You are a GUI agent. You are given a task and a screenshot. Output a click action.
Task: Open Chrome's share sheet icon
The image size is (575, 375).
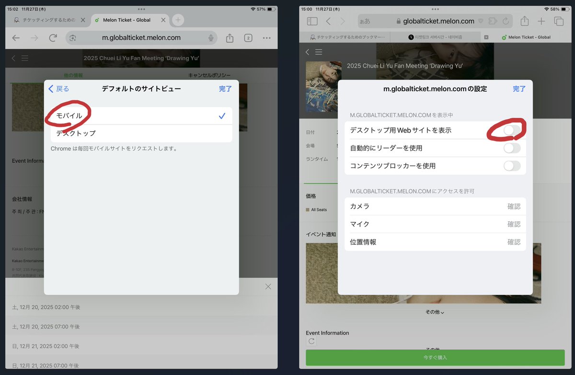point(230,38)
